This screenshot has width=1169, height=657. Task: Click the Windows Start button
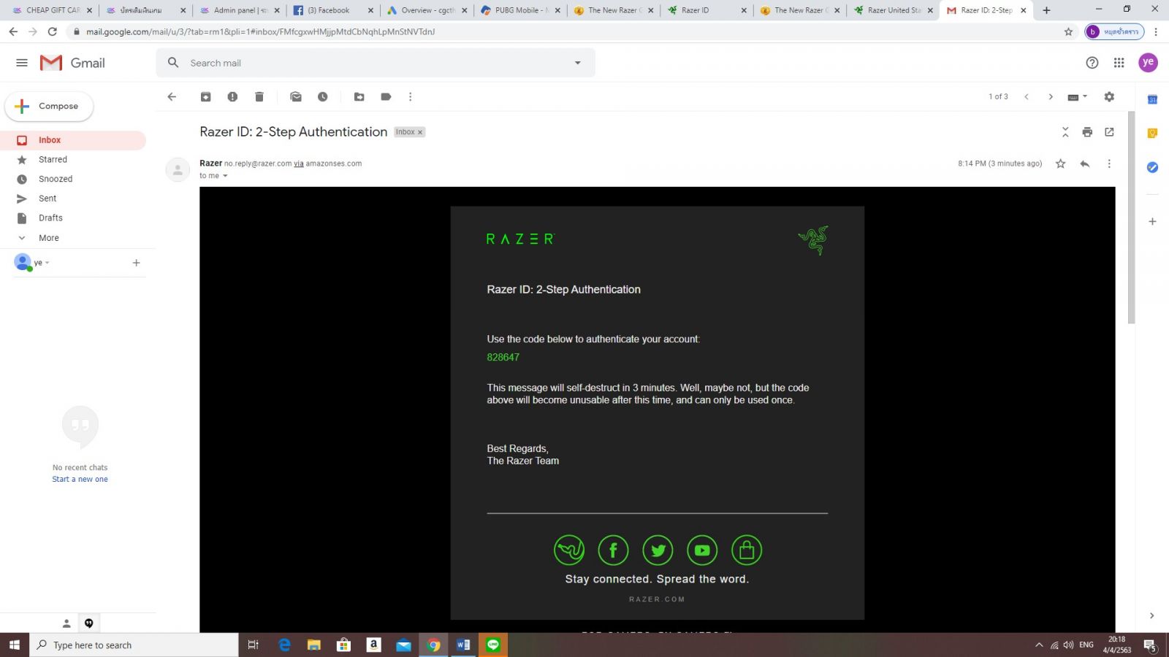pyautogui.click(x=14, y=645)
